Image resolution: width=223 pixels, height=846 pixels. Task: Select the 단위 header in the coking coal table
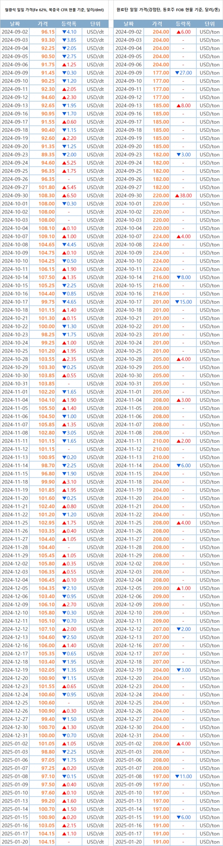coord(210,24)
